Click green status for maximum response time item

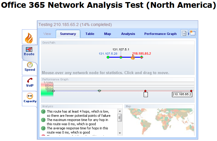[43, 120]
